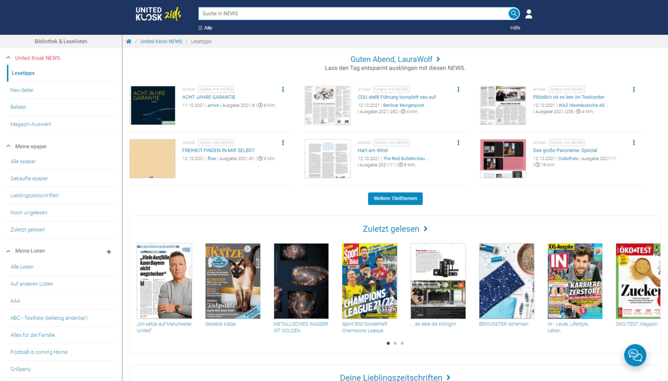668x381 pixels.
Task: Open Alle epaper in the sidebar
Action: pyautogui.click(x=23, y=161)
